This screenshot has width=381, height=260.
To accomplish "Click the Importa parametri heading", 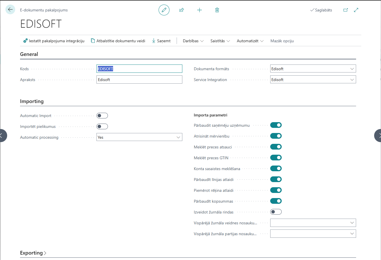I will click(210, 115).
